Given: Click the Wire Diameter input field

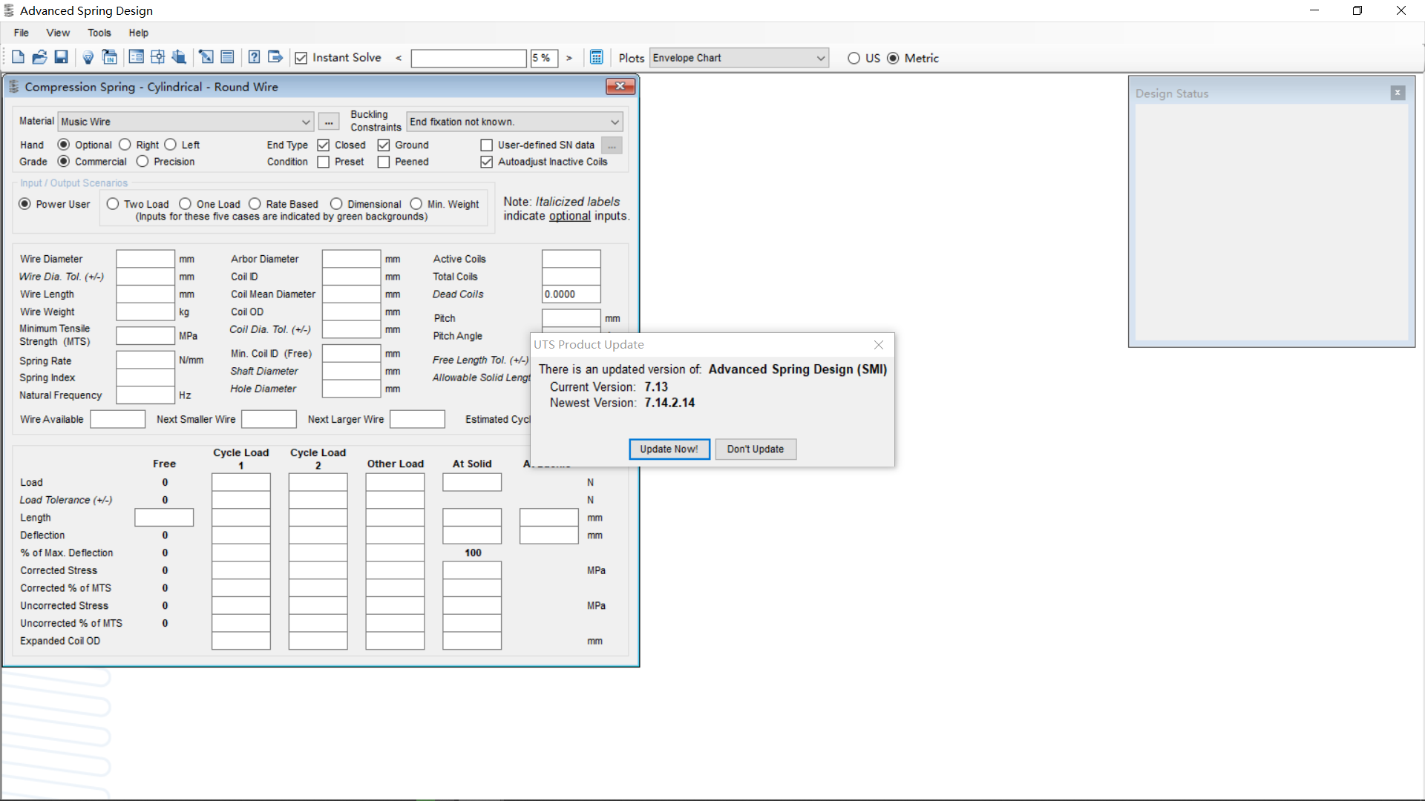Looking at the screenshot, I should [145, 259].
